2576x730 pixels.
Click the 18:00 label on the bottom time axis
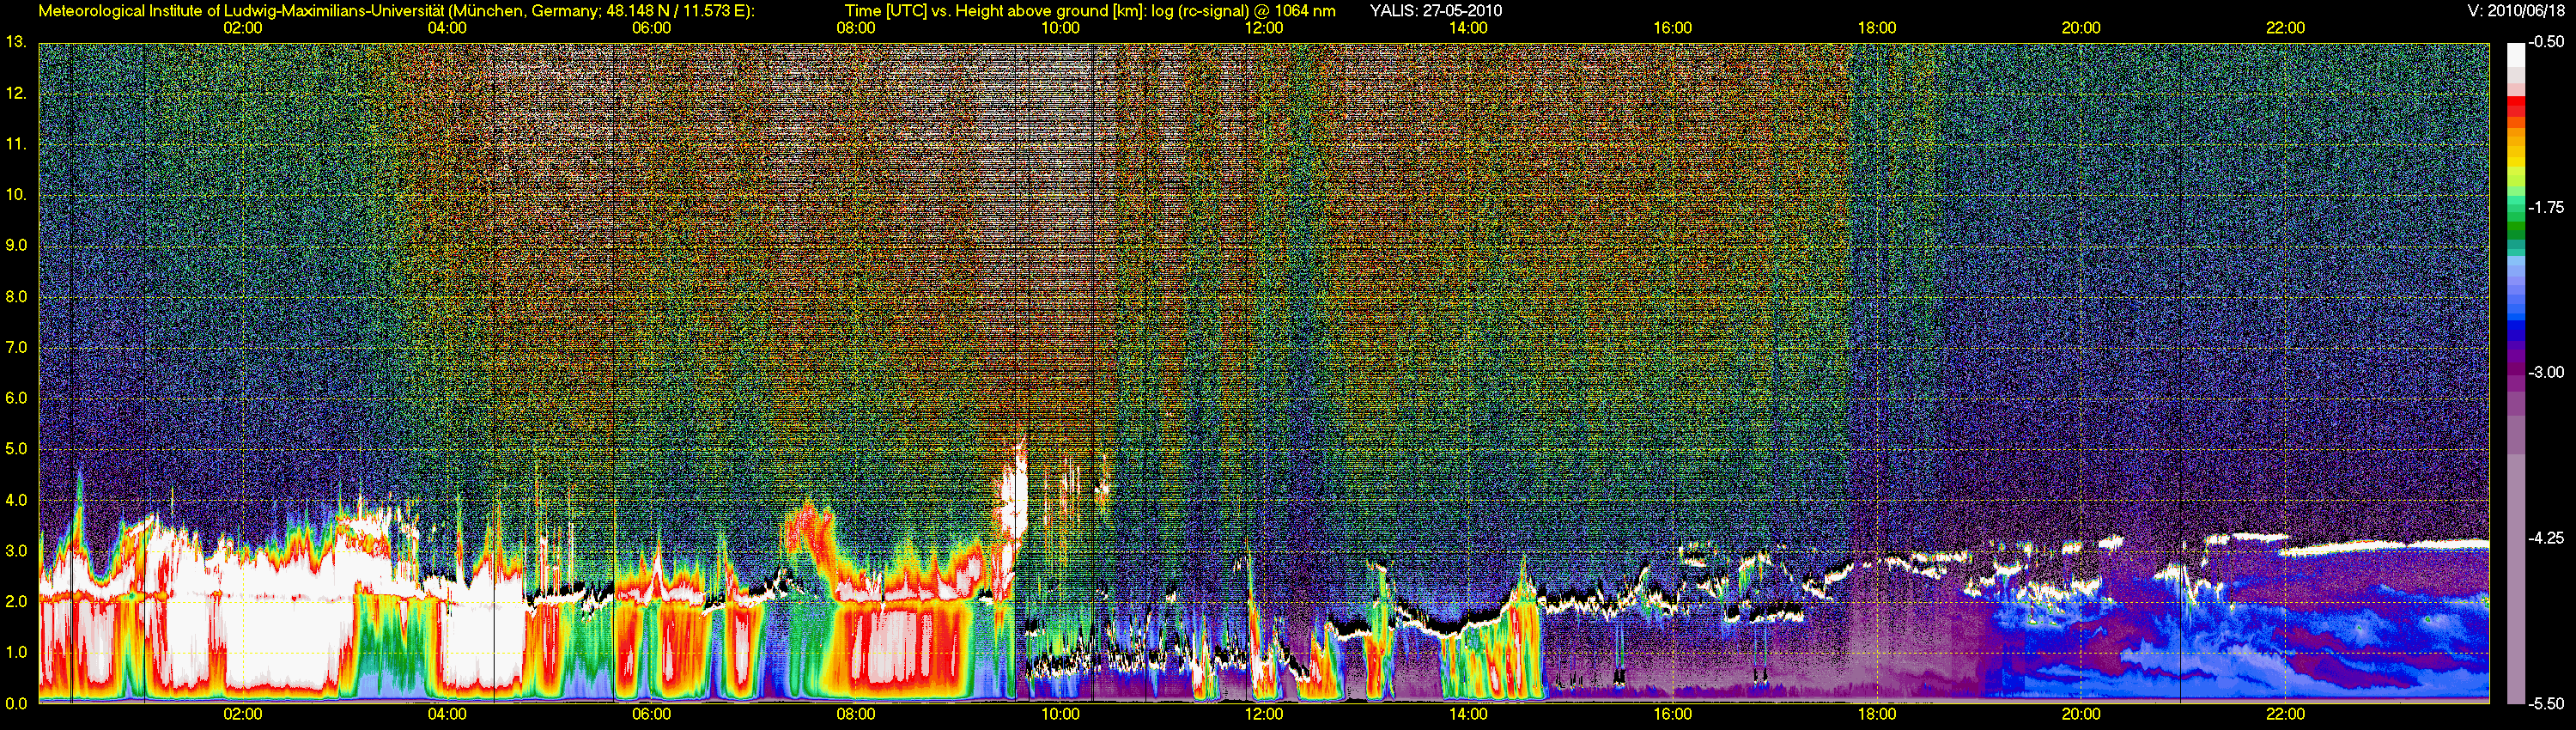coord(1877,714)
